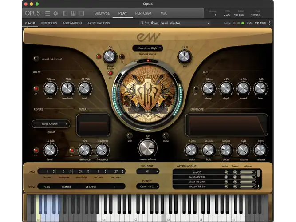
Task: Open the channel source dropdown
Action: tap(148, 48)
